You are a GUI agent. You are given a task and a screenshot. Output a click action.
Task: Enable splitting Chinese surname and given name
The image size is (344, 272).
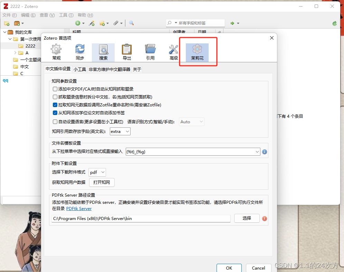tap(55, 97)
